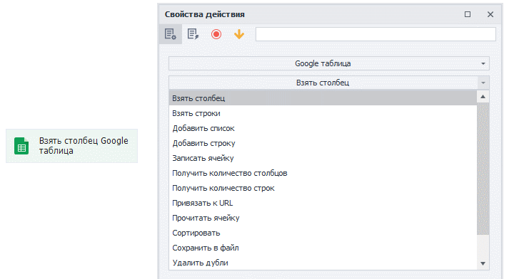Select 'Записать ячейку' entry
The image size is (509, 279).
coord(323,158)
